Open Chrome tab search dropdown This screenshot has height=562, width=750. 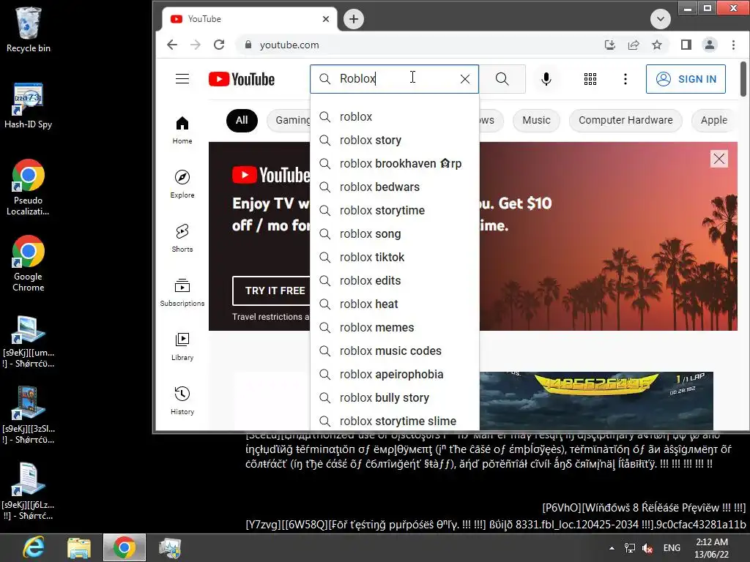coord(661,19)
